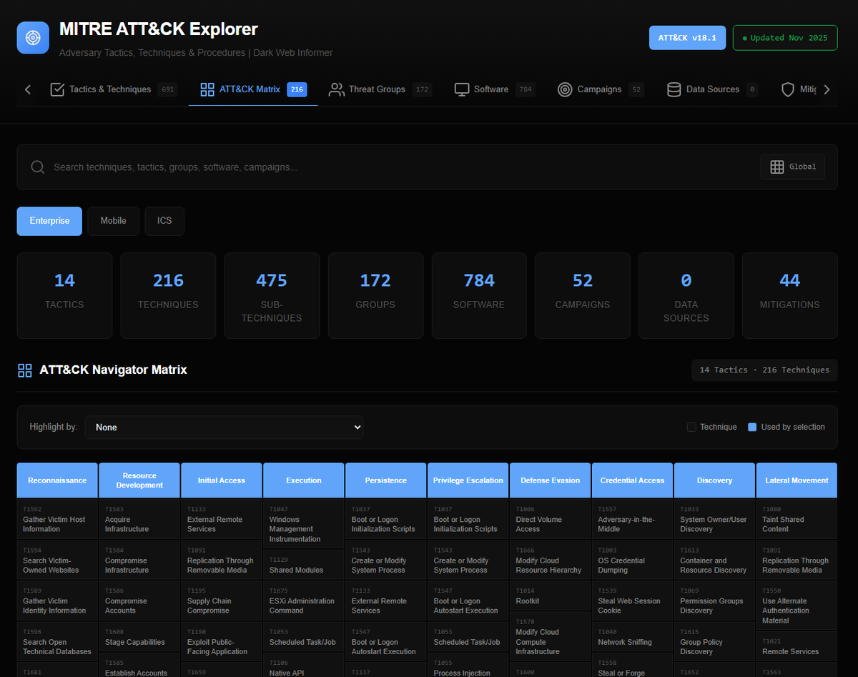Click the ATT&CK Matrix grid icon in tabs
Screen dimensions: 858x677
pos(207,89)
